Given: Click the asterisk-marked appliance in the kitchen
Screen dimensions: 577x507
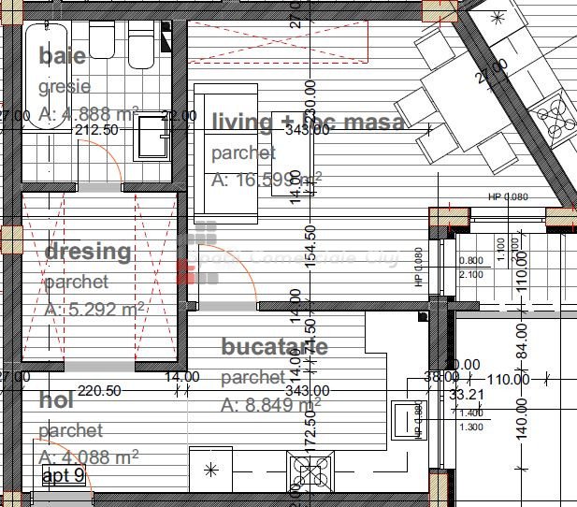Looking at the screenshot, I should tap(210, 467).
